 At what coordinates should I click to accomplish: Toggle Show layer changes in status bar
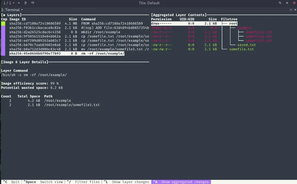coord(126,182)
